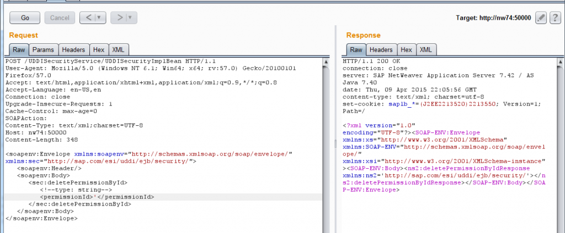Image resolution: width=565 pixels, height=233 pixels.
Task: Open the XML tab in Request panel
Action: coord(118,50)
